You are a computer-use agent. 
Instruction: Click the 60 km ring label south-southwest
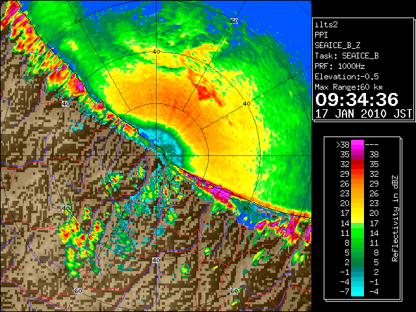[78, 291]
